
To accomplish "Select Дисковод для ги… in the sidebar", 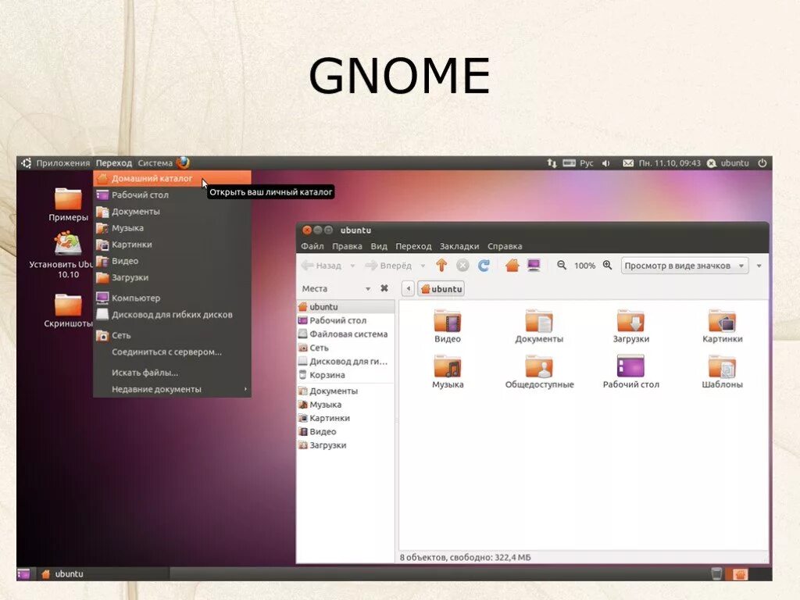I will pos(345,361).
